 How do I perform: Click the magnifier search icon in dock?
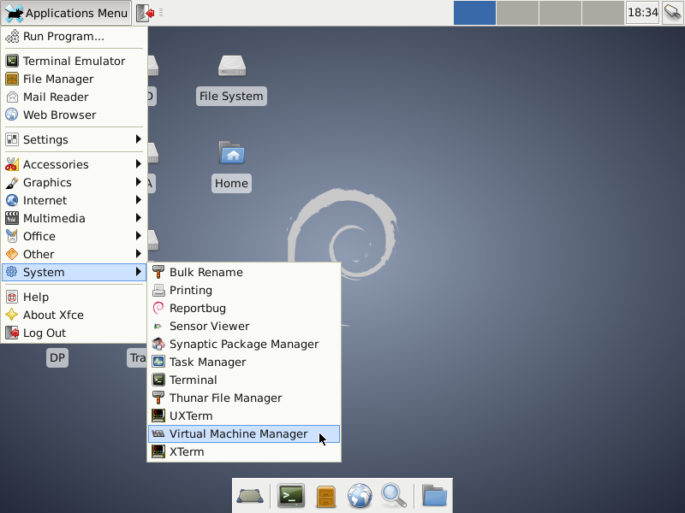coord(393,495)
